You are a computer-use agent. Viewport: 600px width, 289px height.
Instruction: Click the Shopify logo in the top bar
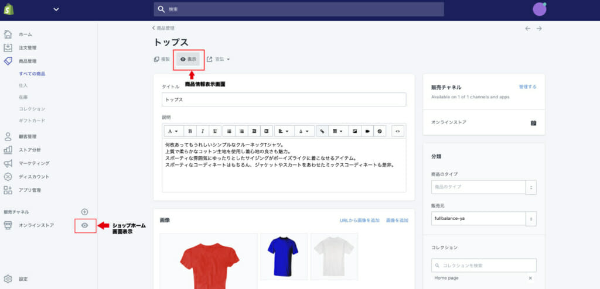8,9
